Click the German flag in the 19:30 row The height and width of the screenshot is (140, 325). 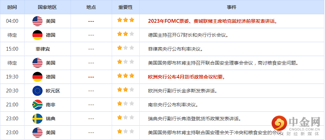[37, 77]
